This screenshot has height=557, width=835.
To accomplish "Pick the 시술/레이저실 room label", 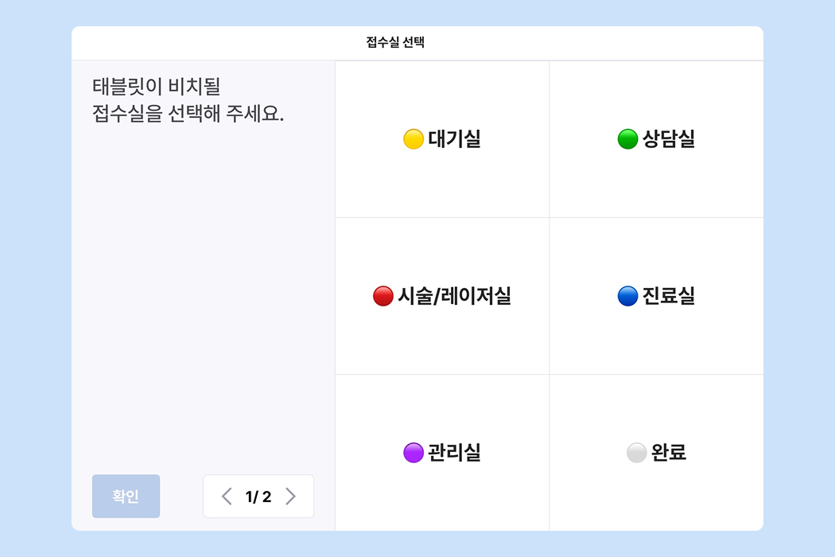I will click(454, 296).
